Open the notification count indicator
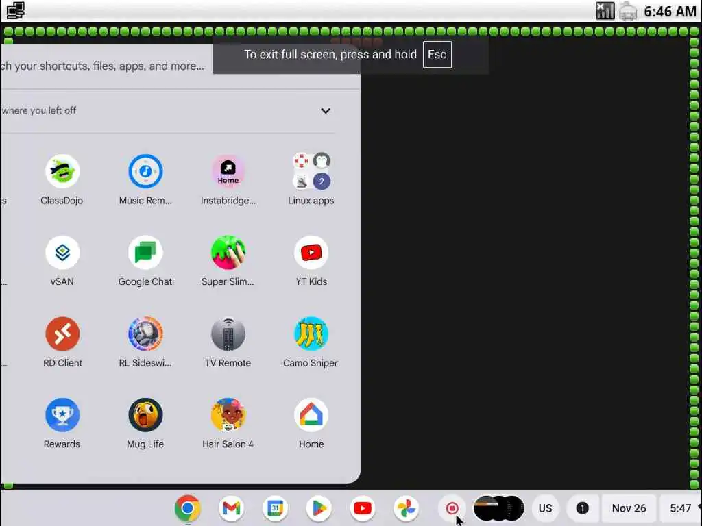 pos(582,508)
